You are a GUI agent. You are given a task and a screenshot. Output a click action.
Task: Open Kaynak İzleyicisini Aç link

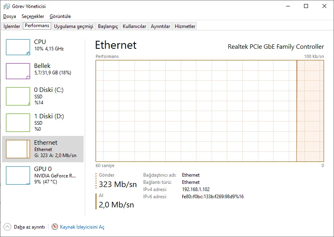(82, 227)
